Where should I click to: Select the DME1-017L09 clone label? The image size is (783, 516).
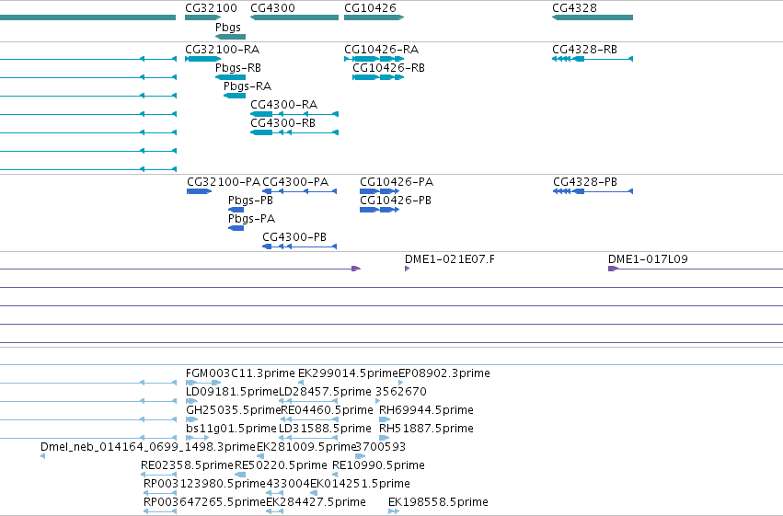(x=648, y=259)
